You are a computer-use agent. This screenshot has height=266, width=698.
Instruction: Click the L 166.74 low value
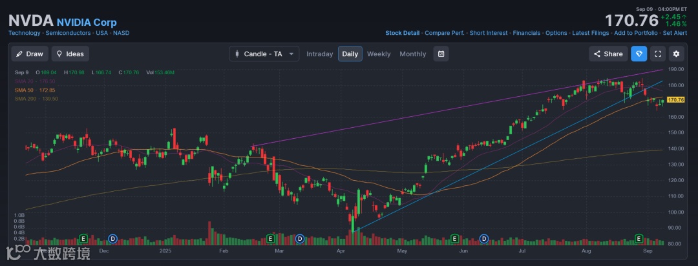pos(103,72)
